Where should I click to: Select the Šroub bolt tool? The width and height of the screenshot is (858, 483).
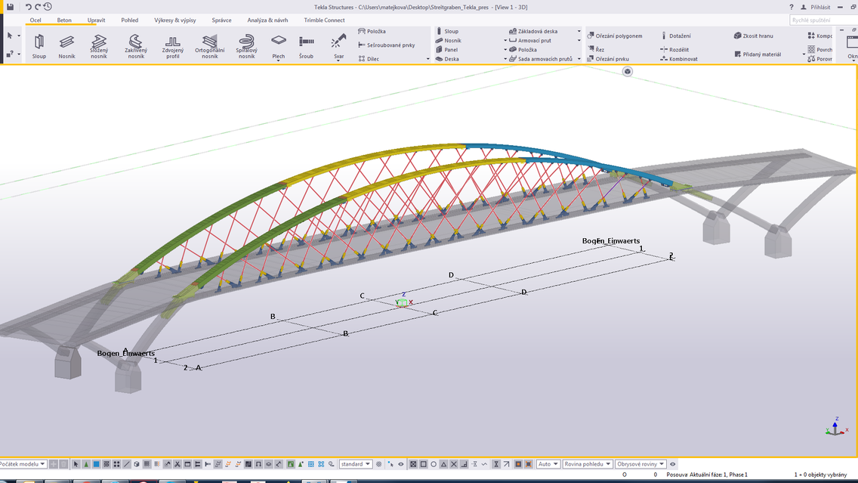[x=307, y=46]
